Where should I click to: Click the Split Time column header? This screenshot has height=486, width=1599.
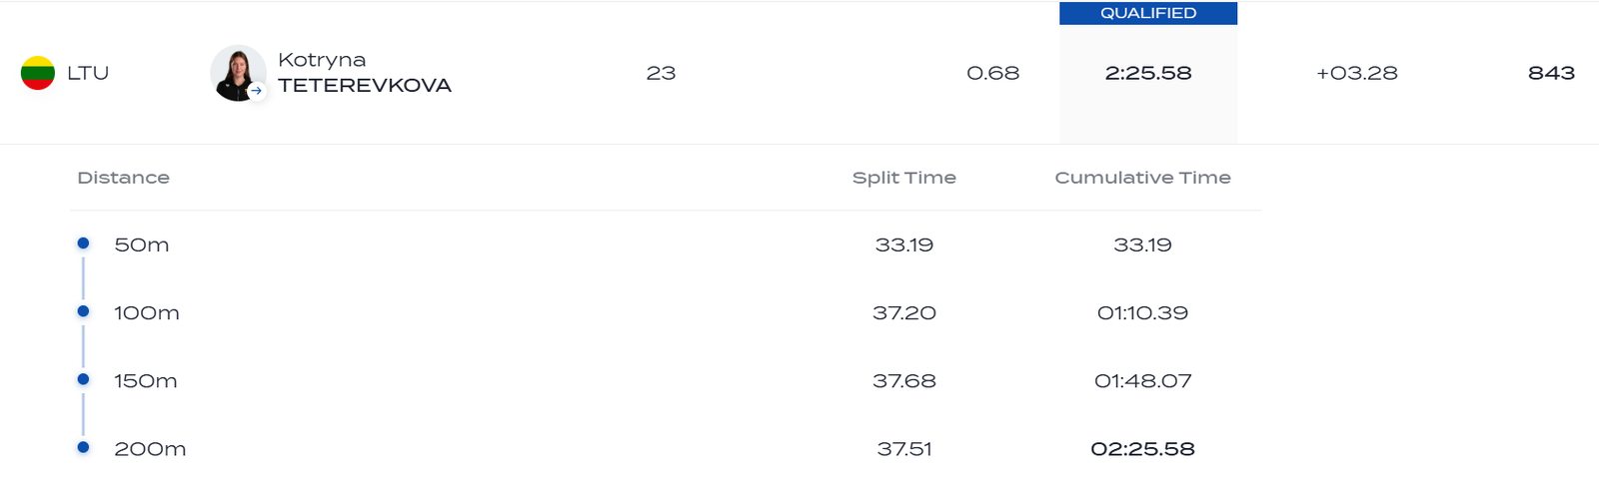tap(903, 178)
